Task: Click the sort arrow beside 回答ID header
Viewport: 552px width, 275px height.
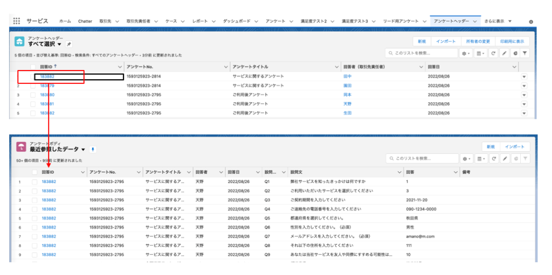Action: [56, 66]
